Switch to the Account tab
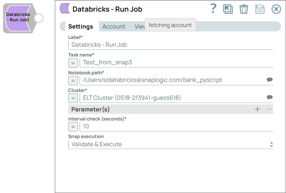286x193 pixels. click(x=114, y=27)
